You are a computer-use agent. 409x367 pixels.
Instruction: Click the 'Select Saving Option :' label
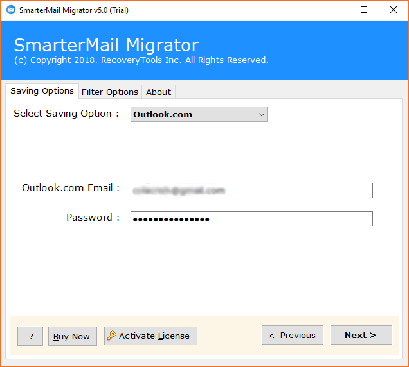pos(66,114)
